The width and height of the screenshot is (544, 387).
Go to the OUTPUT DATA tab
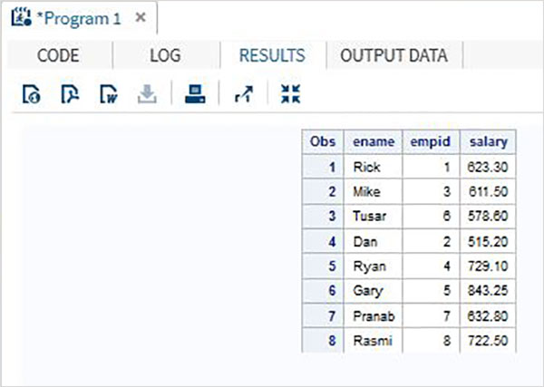(x=393, y=55)
